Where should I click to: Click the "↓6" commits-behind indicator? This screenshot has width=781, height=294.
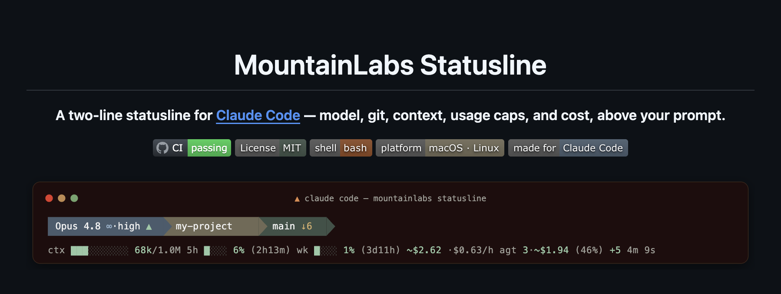(x=307, y=226)
